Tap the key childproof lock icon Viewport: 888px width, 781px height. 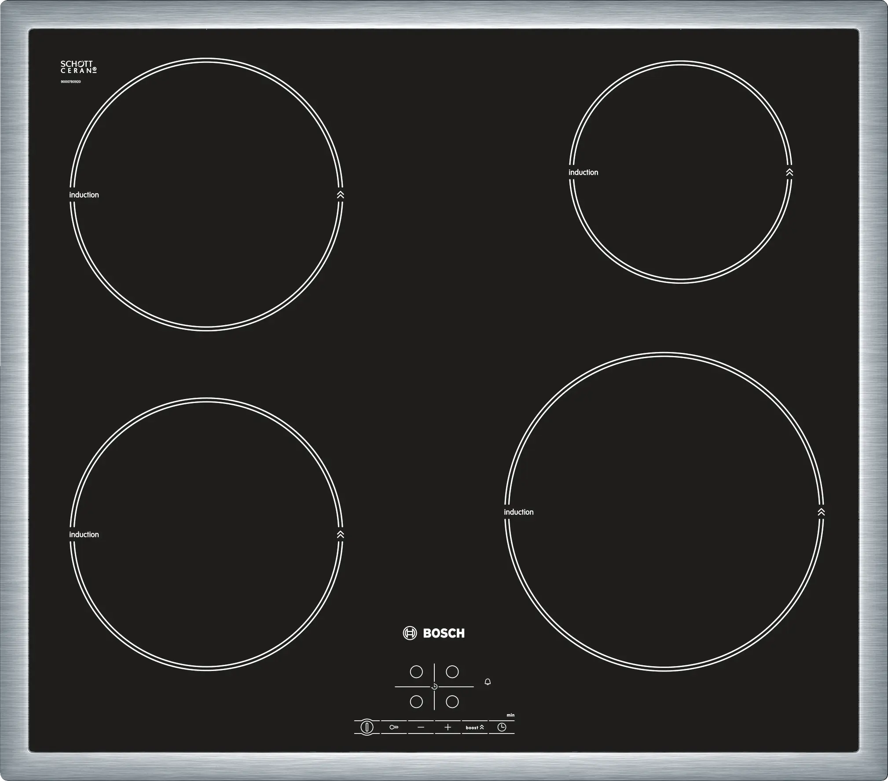coord(394,727)
